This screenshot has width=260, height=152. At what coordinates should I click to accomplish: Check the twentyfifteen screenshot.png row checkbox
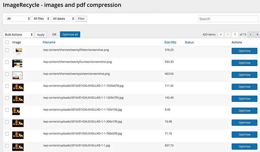(7, 50)
